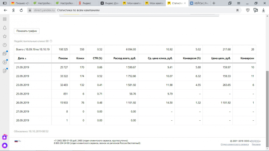Viewport: 269px width, 151px height.
Task: Open the tableau grid icon in the sidebar
Action: click(4, 19)
